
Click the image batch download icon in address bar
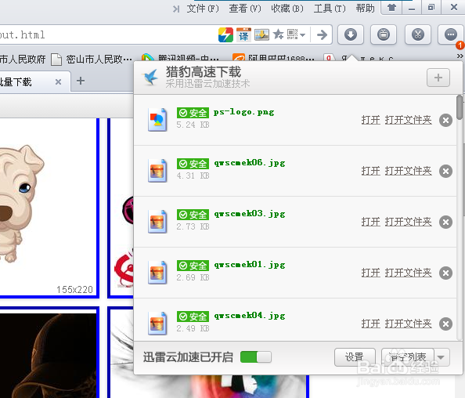coord(262,34)
